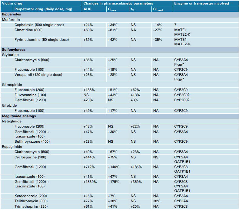The image size is (239, 211).
Task: Click the "+7%" Cmax value for Ketoconazole
Action: pos(111,196)
